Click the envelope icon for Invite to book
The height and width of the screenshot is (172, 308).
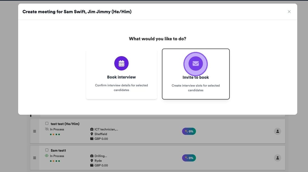(196, 64)
